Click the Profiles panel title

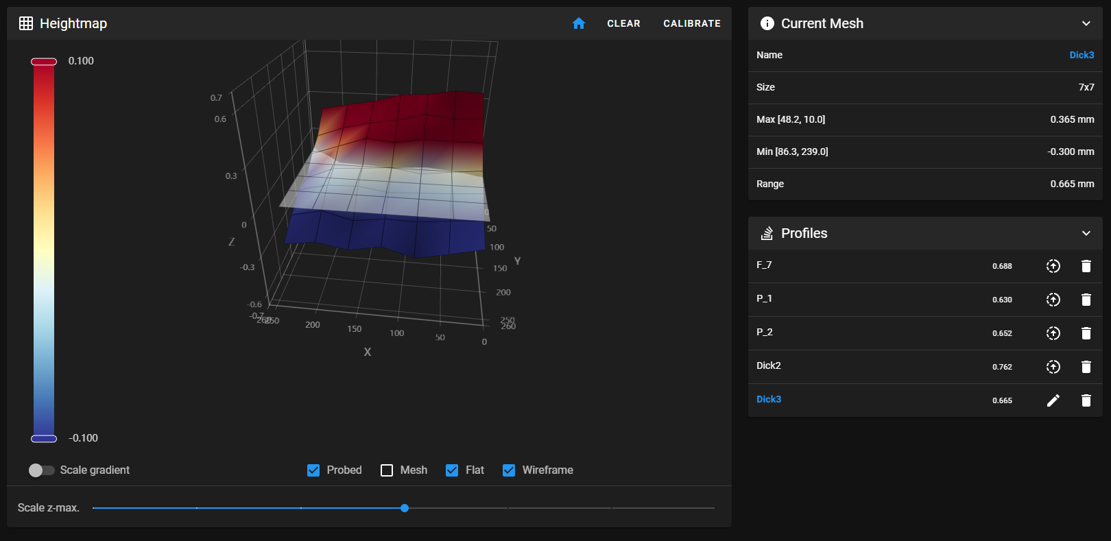coord(804,233)
